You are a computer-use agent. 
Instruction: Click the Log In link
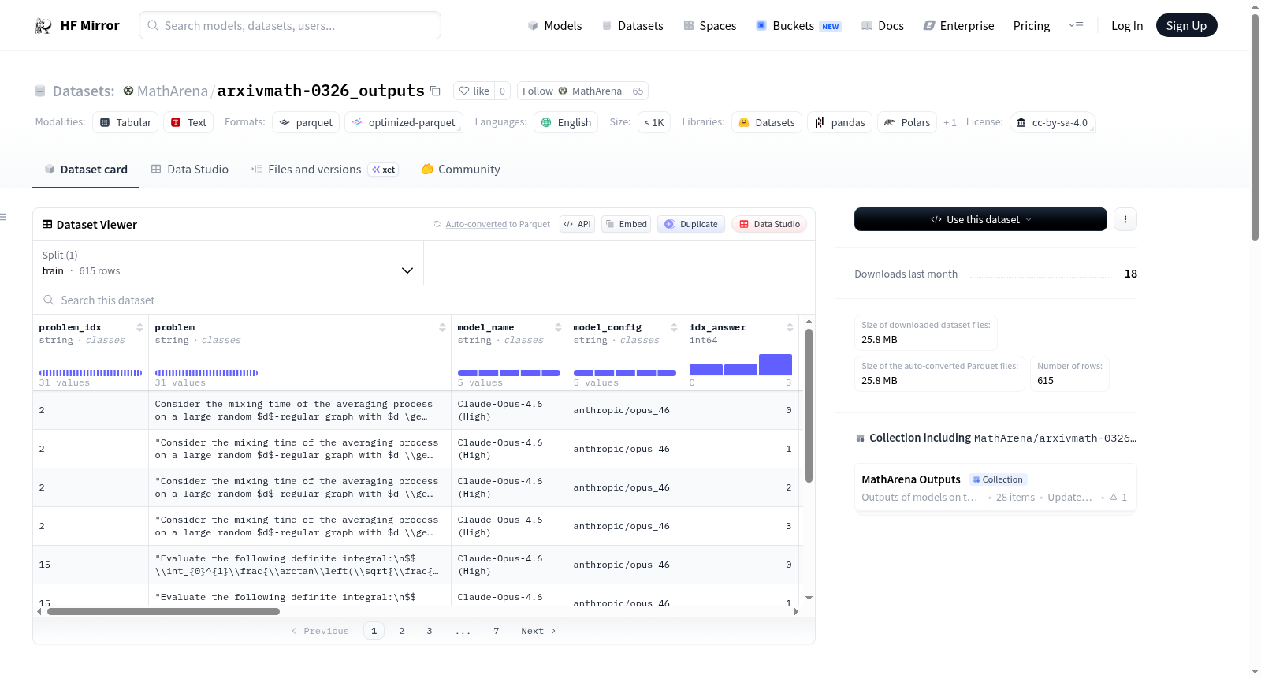[x=1126, y=25]
